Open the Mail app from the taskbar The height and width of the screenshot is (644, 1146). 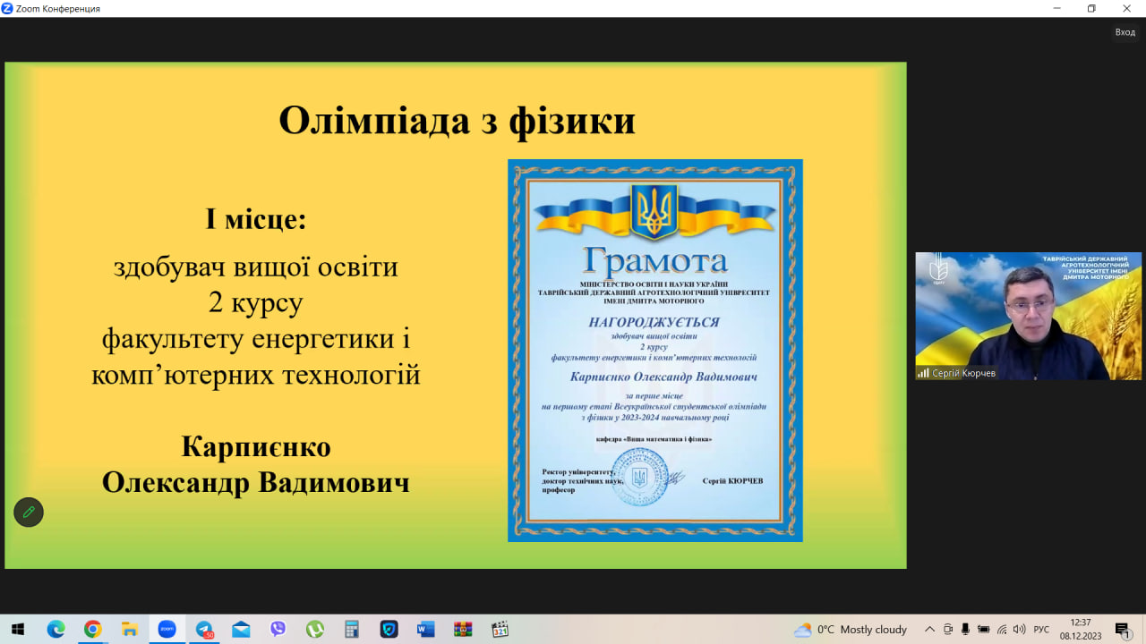click(x=241, y=629)
